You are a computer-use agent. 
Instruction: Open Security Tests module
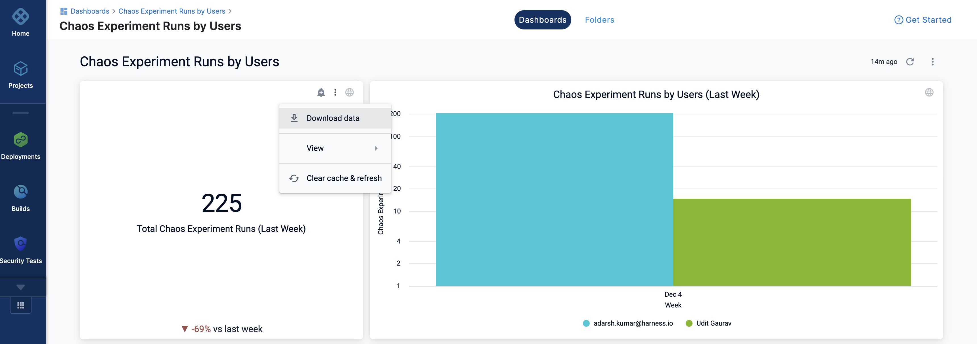pos(20,244)
